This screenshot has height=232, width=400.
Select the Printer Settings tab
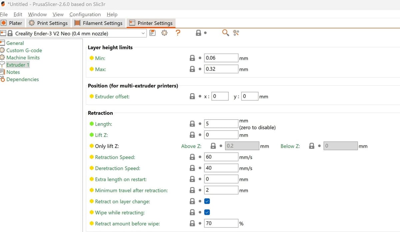click(151, 23)
